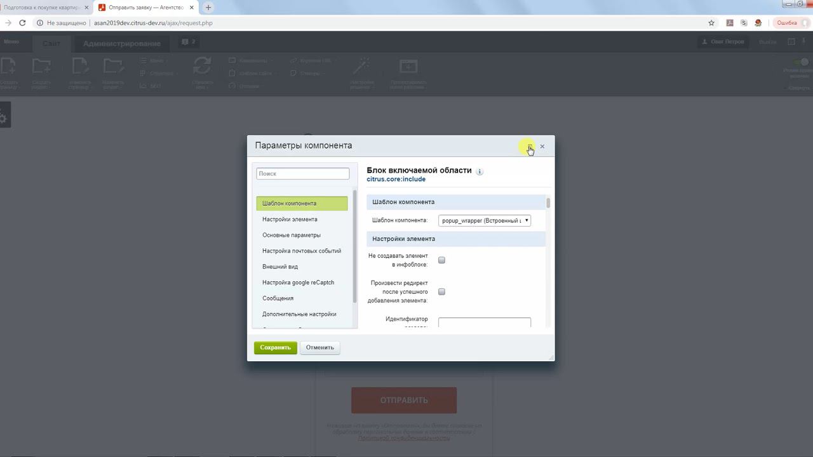
Task: Click Создать страницу icon in admin panel
Action: tap(8, 67)
